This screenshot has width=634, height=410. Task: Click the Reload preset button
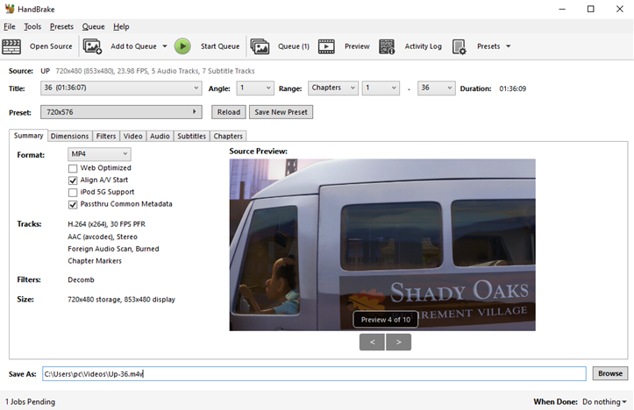[229, 112]
